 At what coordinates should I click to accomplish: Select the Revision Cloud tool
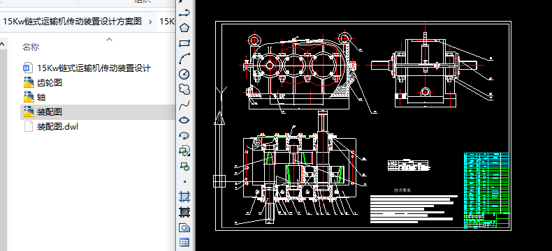click(x=184, y=89)
